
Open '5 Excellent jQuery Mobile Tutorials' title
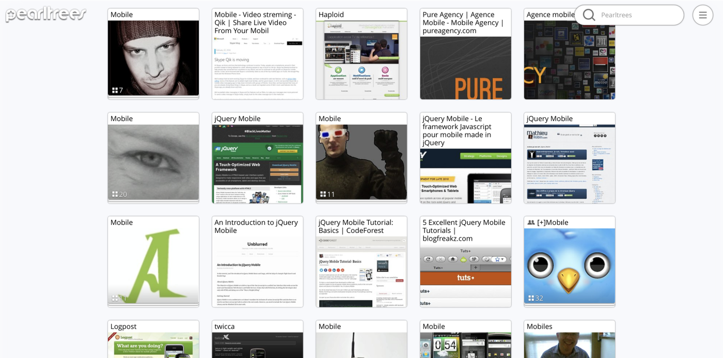[x=464, y=230]
